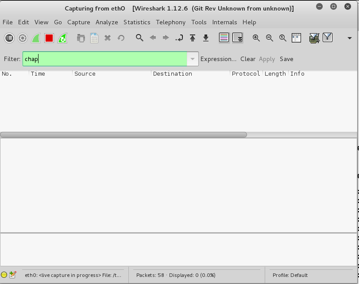
Task: Close the Wireshark window
Action: click(347, 6)
